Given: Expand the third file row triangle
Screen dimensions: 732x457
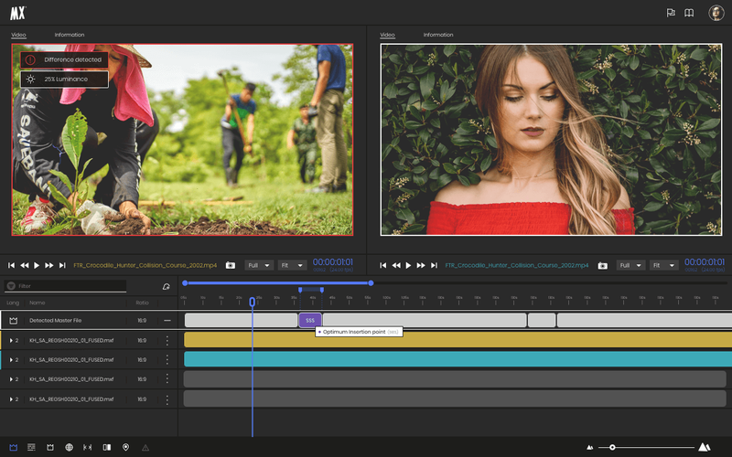Looking at the screenshot, I should (x=11, y=379).
